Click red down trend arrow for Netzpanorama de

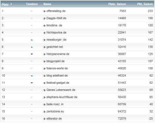(x=32, y=54)
